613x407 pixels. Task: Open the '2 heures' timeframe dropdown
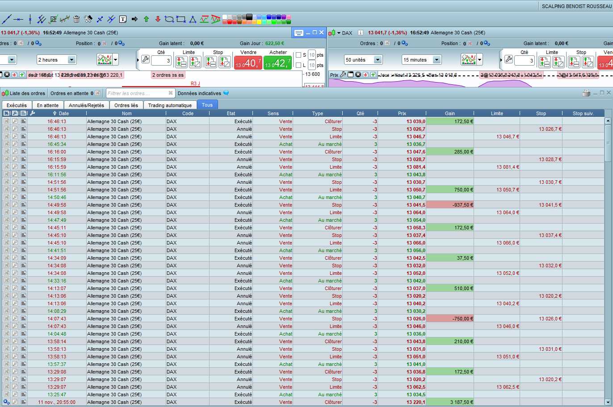pyautogui.click(x=71, y=60)
